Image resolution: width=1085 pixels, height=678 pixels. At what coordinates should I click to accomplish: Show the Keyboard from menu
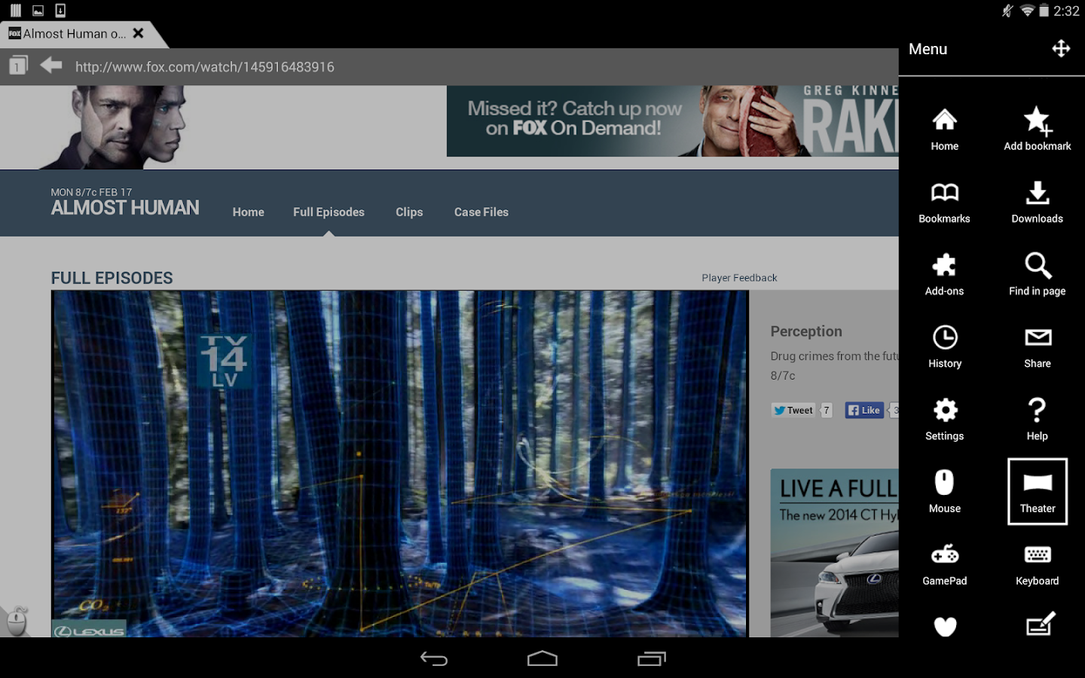point(1037,564)
